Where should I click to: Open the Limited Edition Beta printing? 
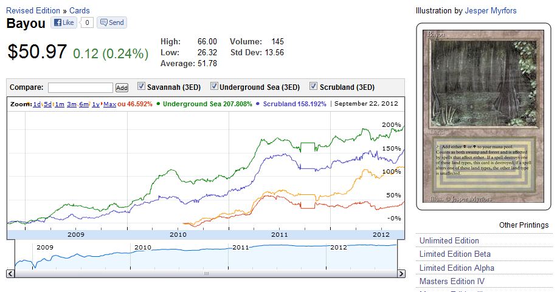point(455,254)
